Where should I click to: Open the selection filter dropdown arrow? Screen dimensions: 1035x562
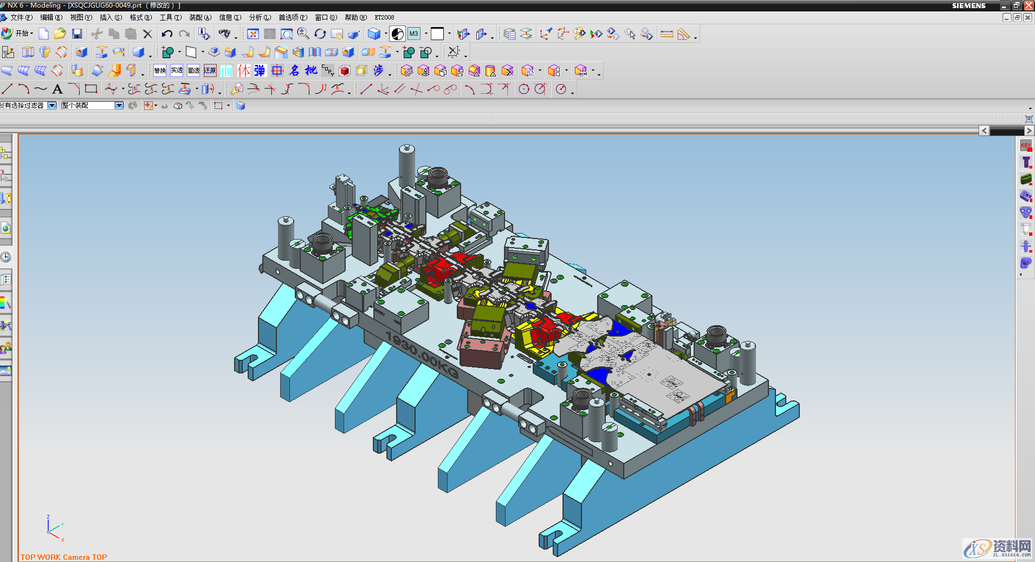click(52, 106)
